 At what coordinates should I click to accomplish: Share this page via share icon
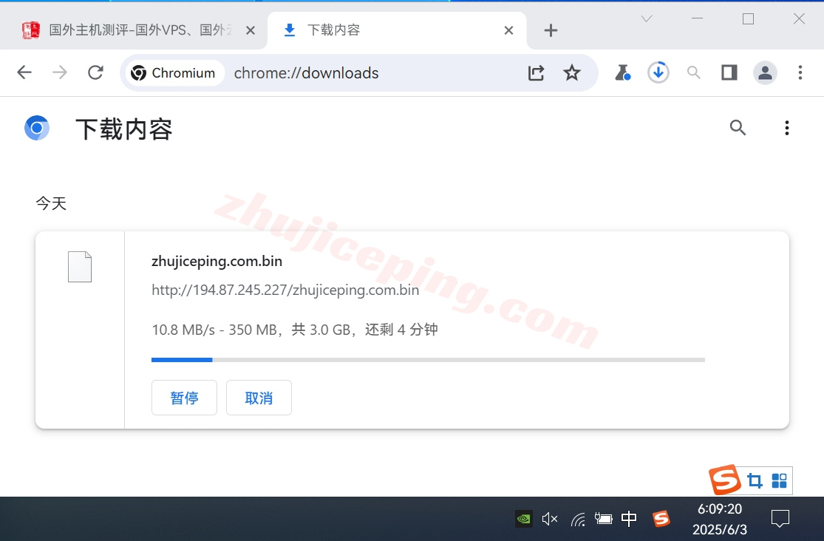point(536,73)
